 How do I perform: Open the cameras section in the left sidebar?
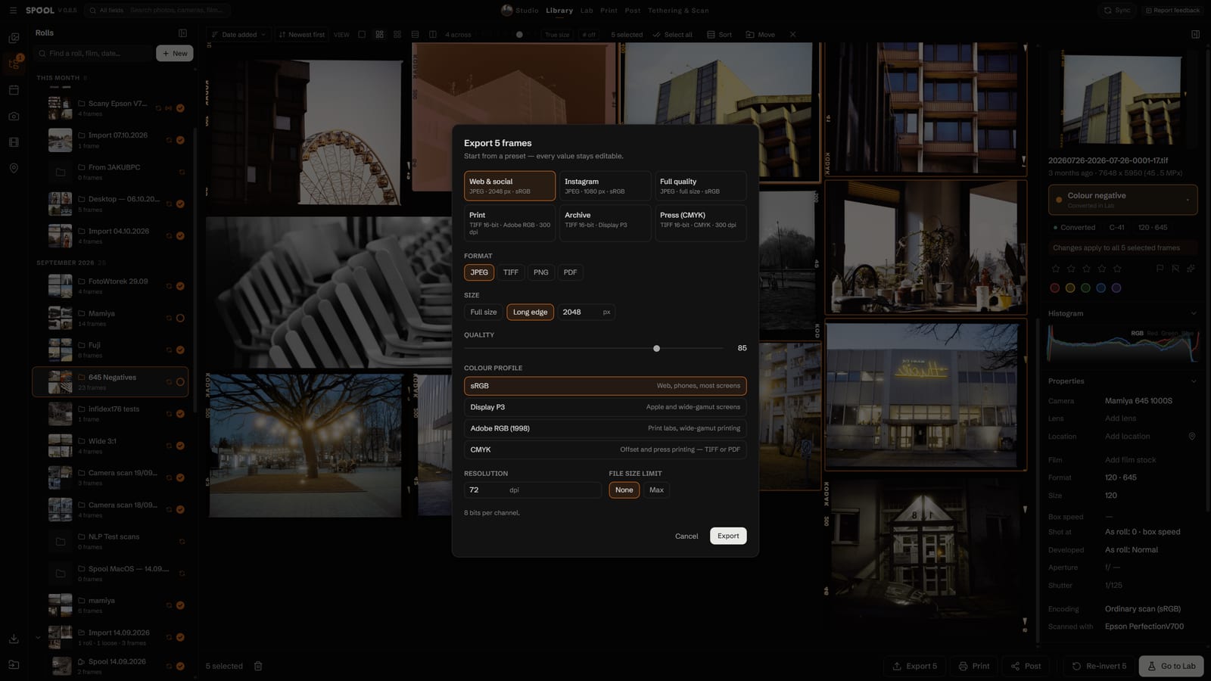[x=14, y=117]
